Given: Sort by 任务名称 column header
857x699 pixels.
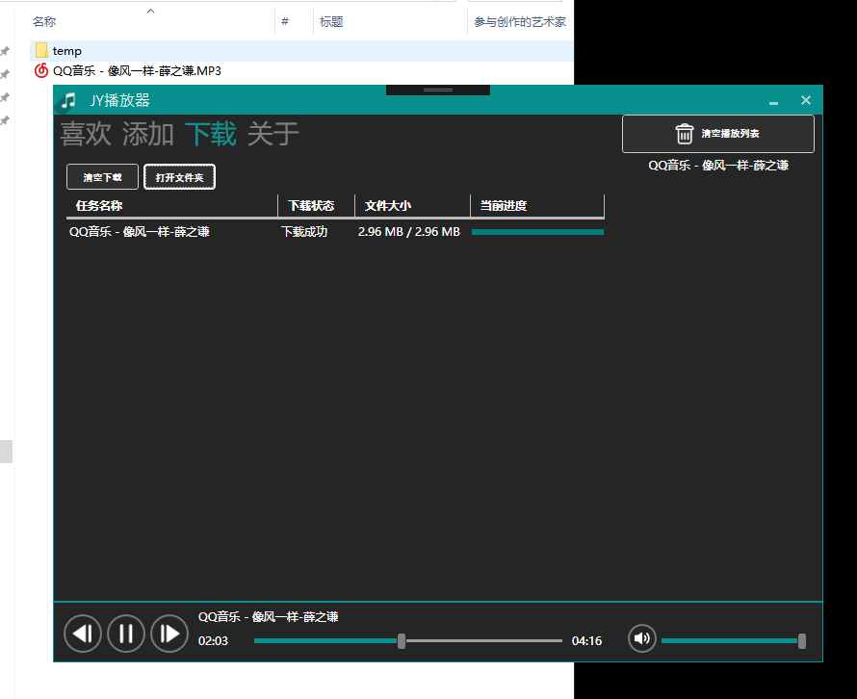Looking at the screenshot, I should point(171,206).
